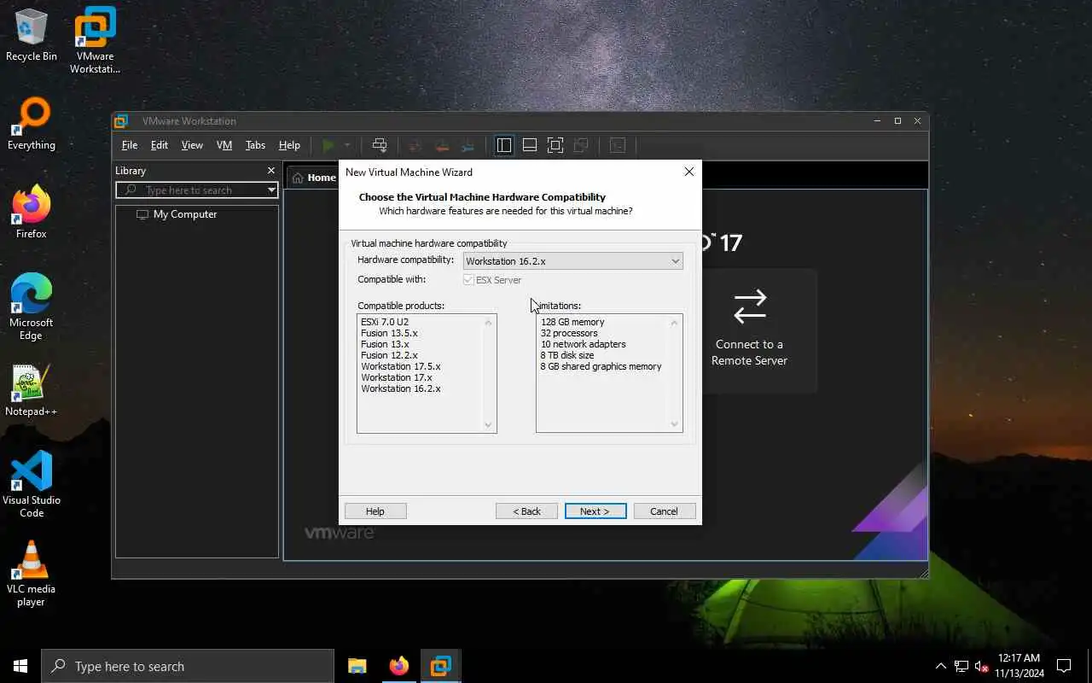
Task: Select Workstation 16.2.x in Compatible products list
Action: click(x=401, y=388)
